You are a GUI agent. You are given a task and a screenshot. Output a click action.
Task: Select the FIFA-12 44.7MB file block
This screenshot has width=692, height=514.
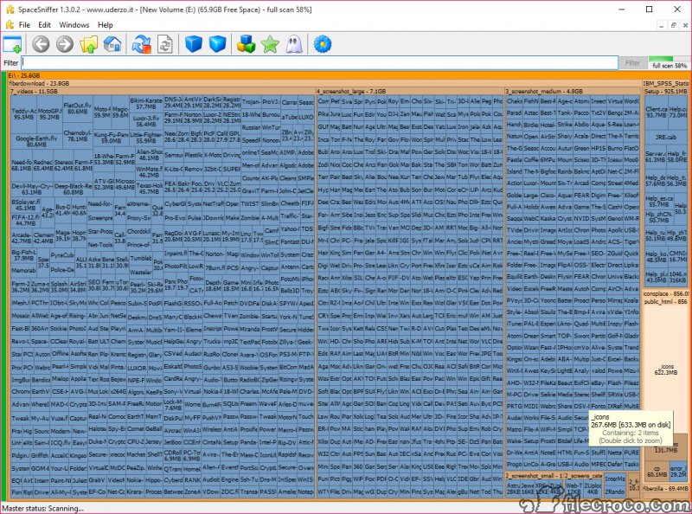26,221
